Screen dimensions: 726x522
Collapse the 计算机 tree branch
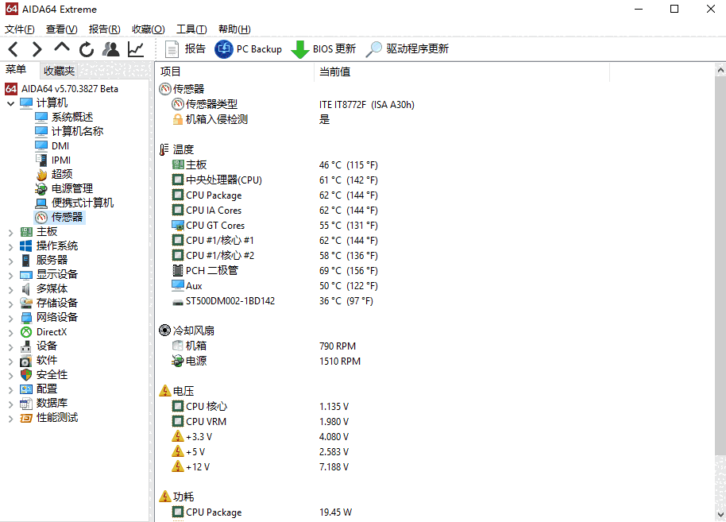11,102
